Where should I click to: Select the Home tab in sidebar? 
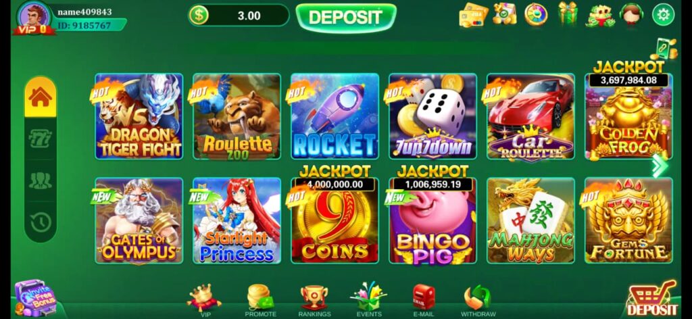[40, 97]
